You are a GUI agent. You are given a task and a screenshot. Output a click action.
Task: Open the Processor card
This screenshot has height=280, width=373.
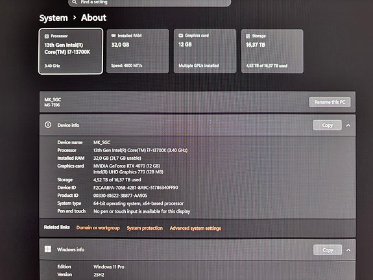71,51
